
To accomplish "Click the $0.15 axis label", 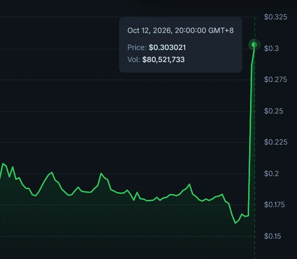I will 272,236.
